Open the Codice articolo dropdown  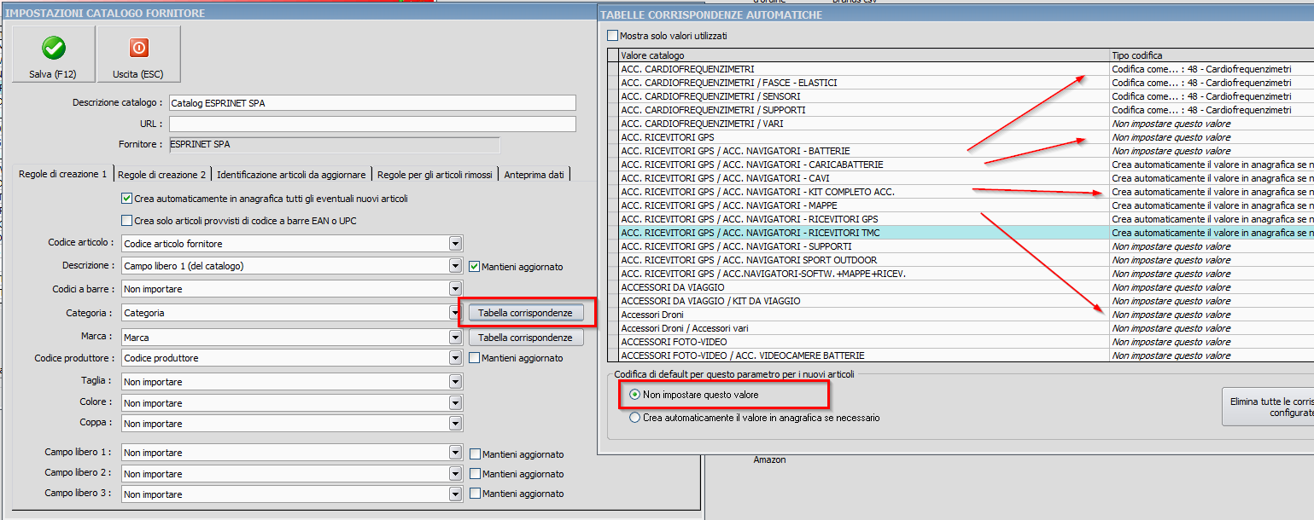[456, 244]
